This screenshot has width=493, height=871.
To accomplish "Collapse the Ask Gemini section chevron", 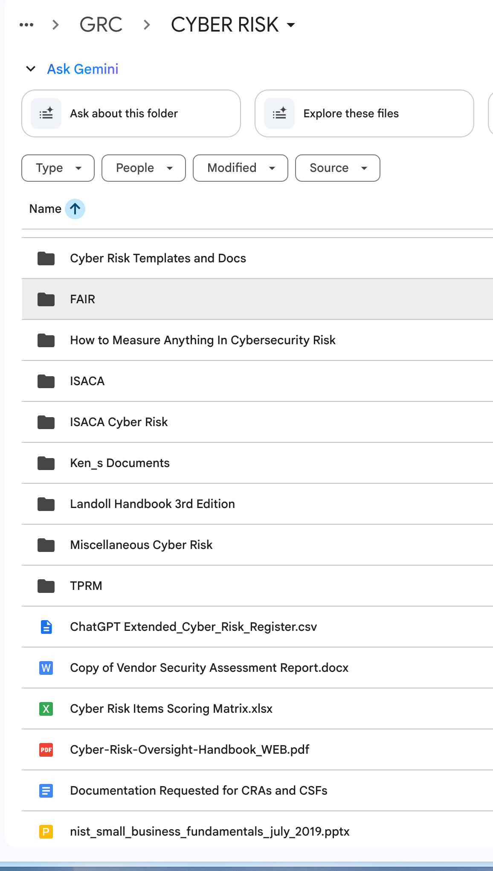I will pyautogui.click(x=31, y=69).
